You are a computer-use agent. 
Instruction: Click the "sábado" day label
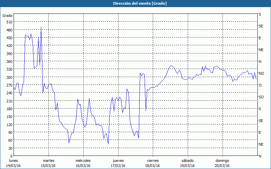[x=187, y=161]
